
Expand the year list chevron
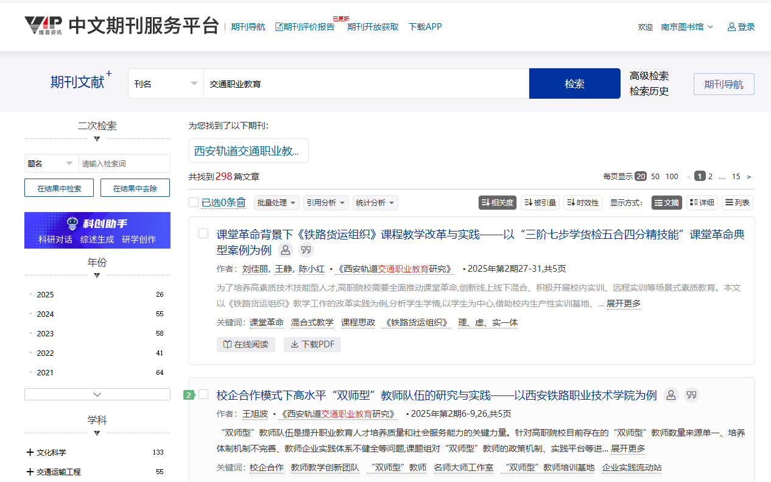[x=97, y=394]
